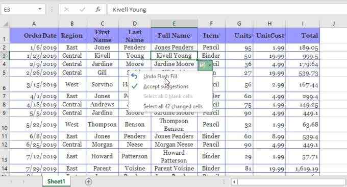Click the cell containing Parent Voisine
This screenshot has width=347, height=187.
(174, 169)
